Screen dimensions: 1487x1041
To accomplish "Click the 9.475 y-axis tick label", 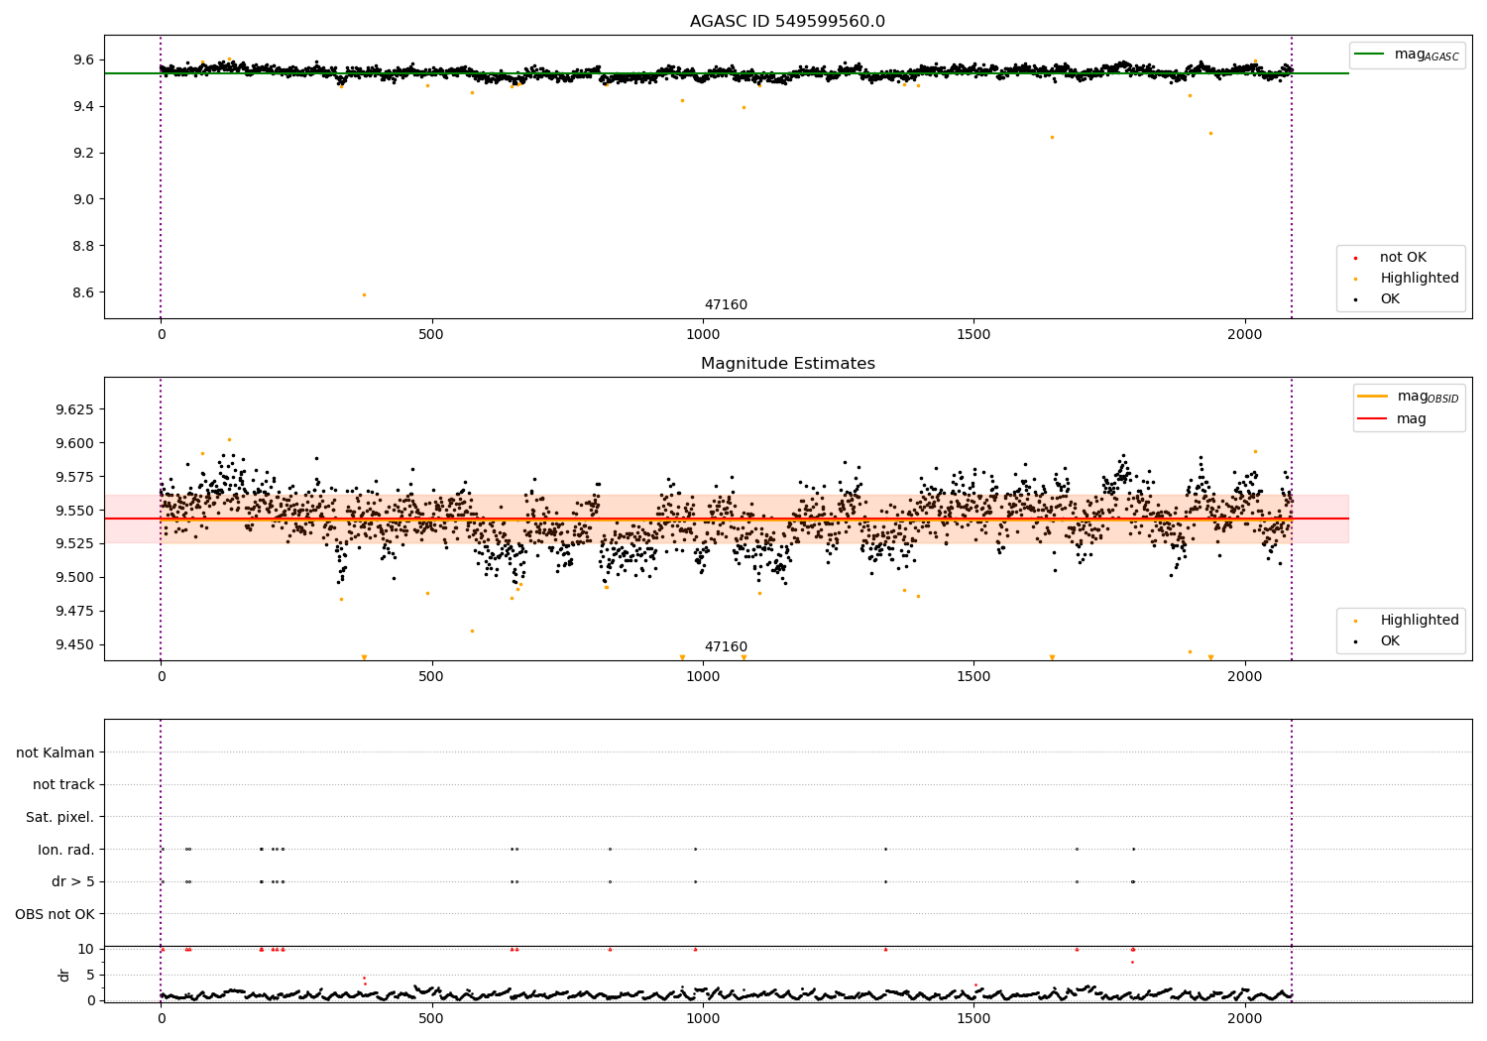I will (x=75, y=611).
